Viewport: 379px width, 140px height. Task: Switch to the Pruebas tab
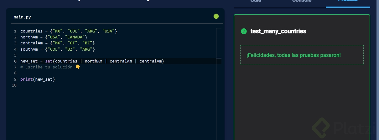point(348,2)
